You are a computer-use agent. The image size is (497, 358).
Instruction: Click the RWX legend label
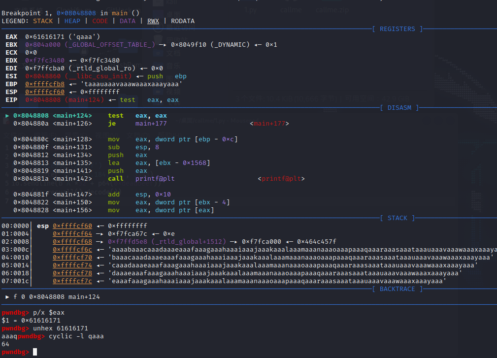[153, 21]
